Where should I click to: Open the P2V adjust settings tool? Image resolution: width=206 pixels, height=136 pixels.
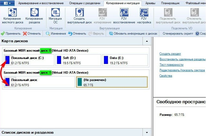(144, 16)
